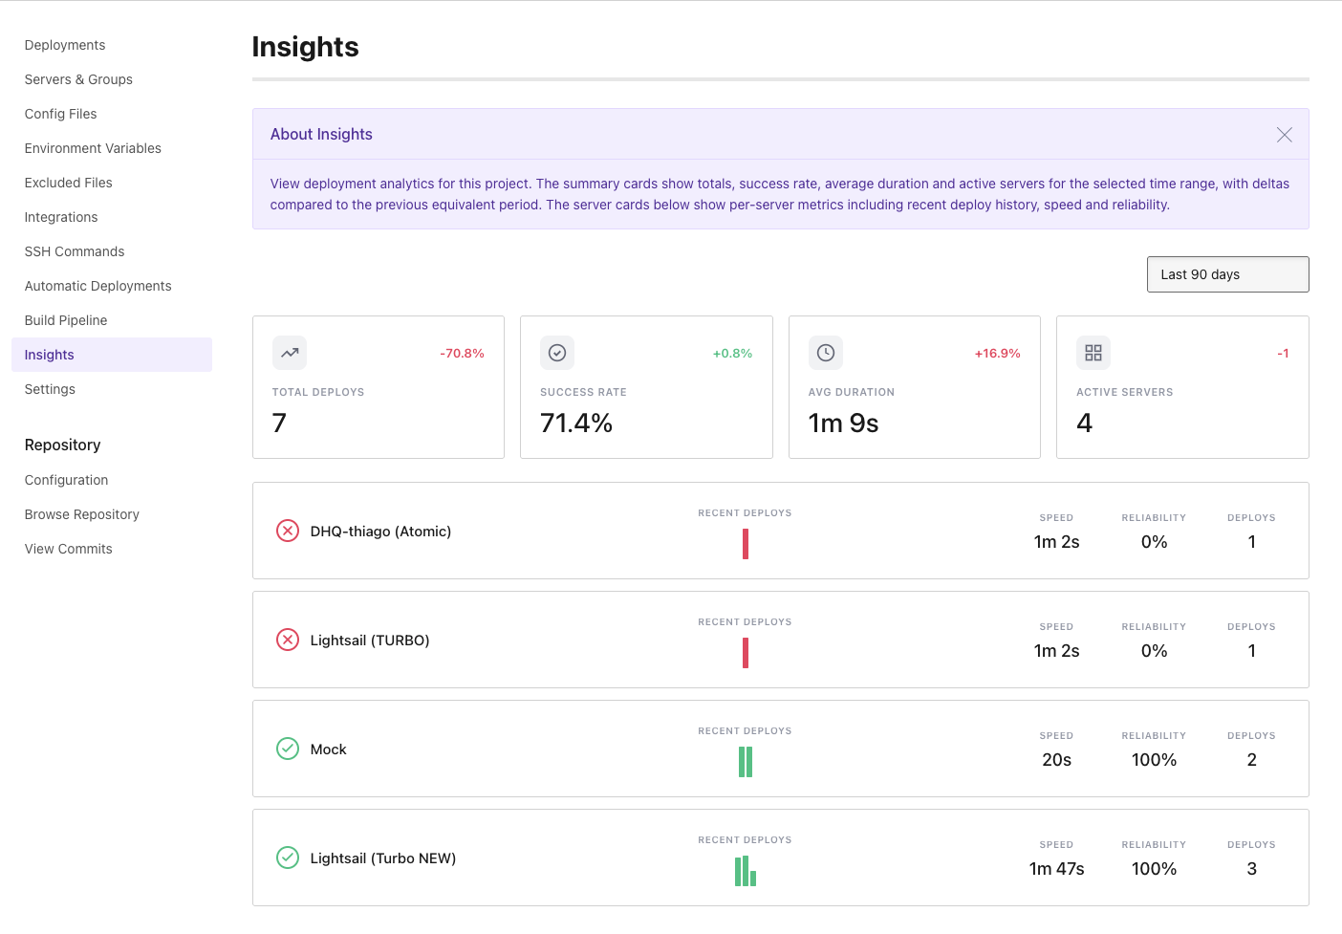Screen dimensions: 1342x934
Task: Click the checkmark icon on Success Rate card
Action: (x=557, y=353)
